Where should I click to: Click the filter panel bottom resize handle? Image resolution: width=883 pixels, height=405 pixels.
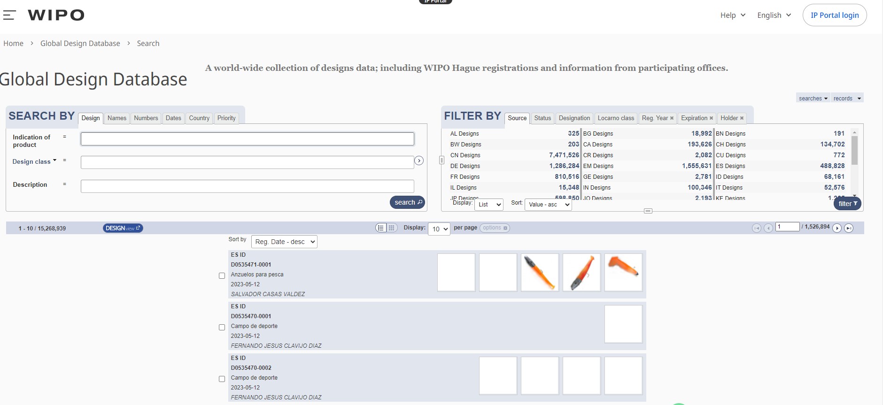(648, 211)
